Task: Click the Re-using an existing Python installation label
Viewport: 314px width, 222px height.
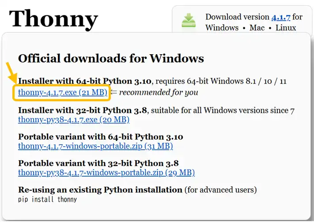Action: pyautogui.click(x=100, y=190)
